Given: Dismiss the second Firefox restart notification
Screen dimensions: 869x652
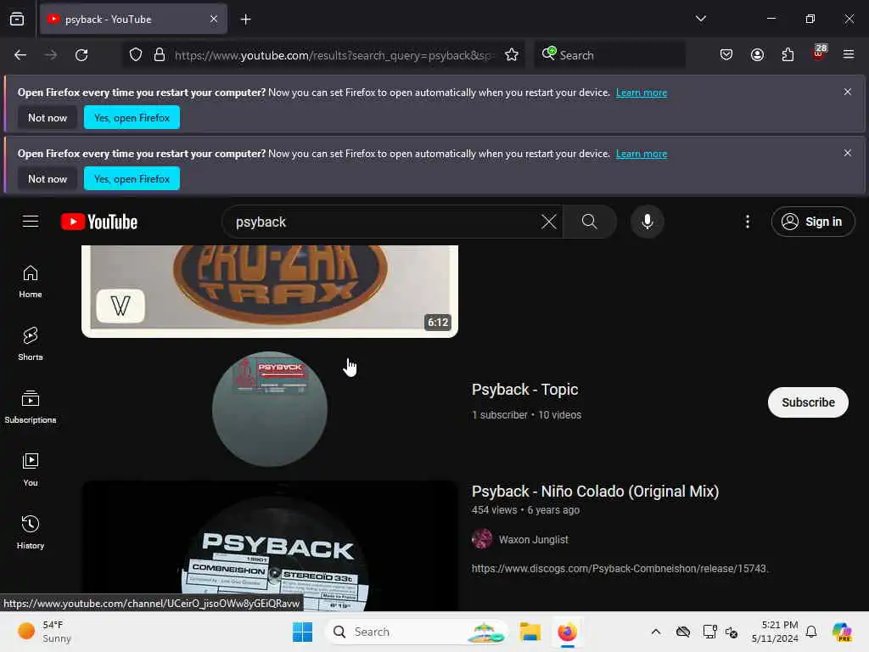Looking at the screenshot, I should pos(848,153).
